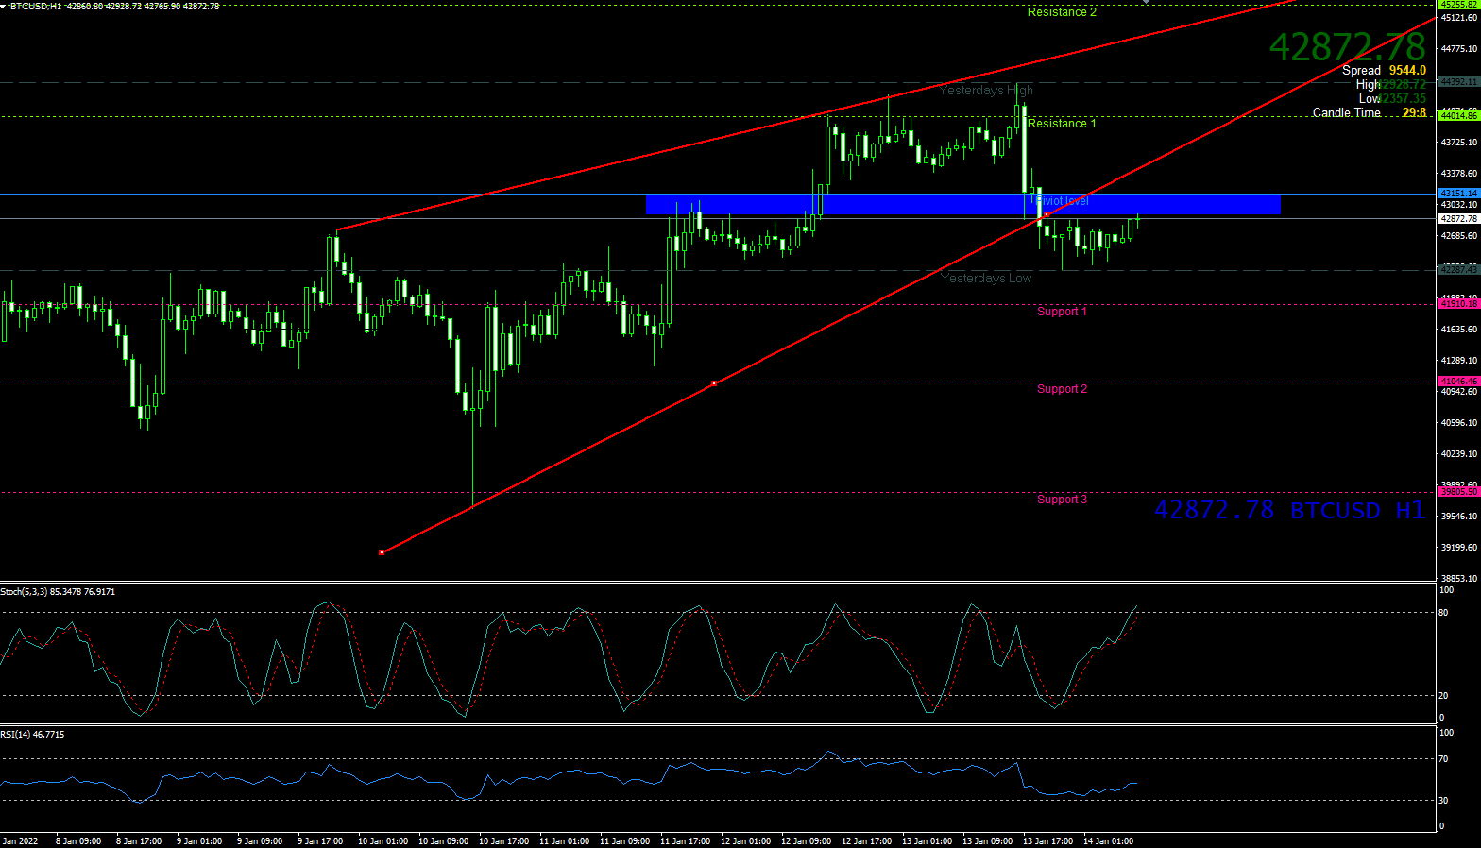This screenshot has height=848, width=1481.
Task: Click the pink 39805.50 Support 3 price tag
Action: [x=1457, y=492]
